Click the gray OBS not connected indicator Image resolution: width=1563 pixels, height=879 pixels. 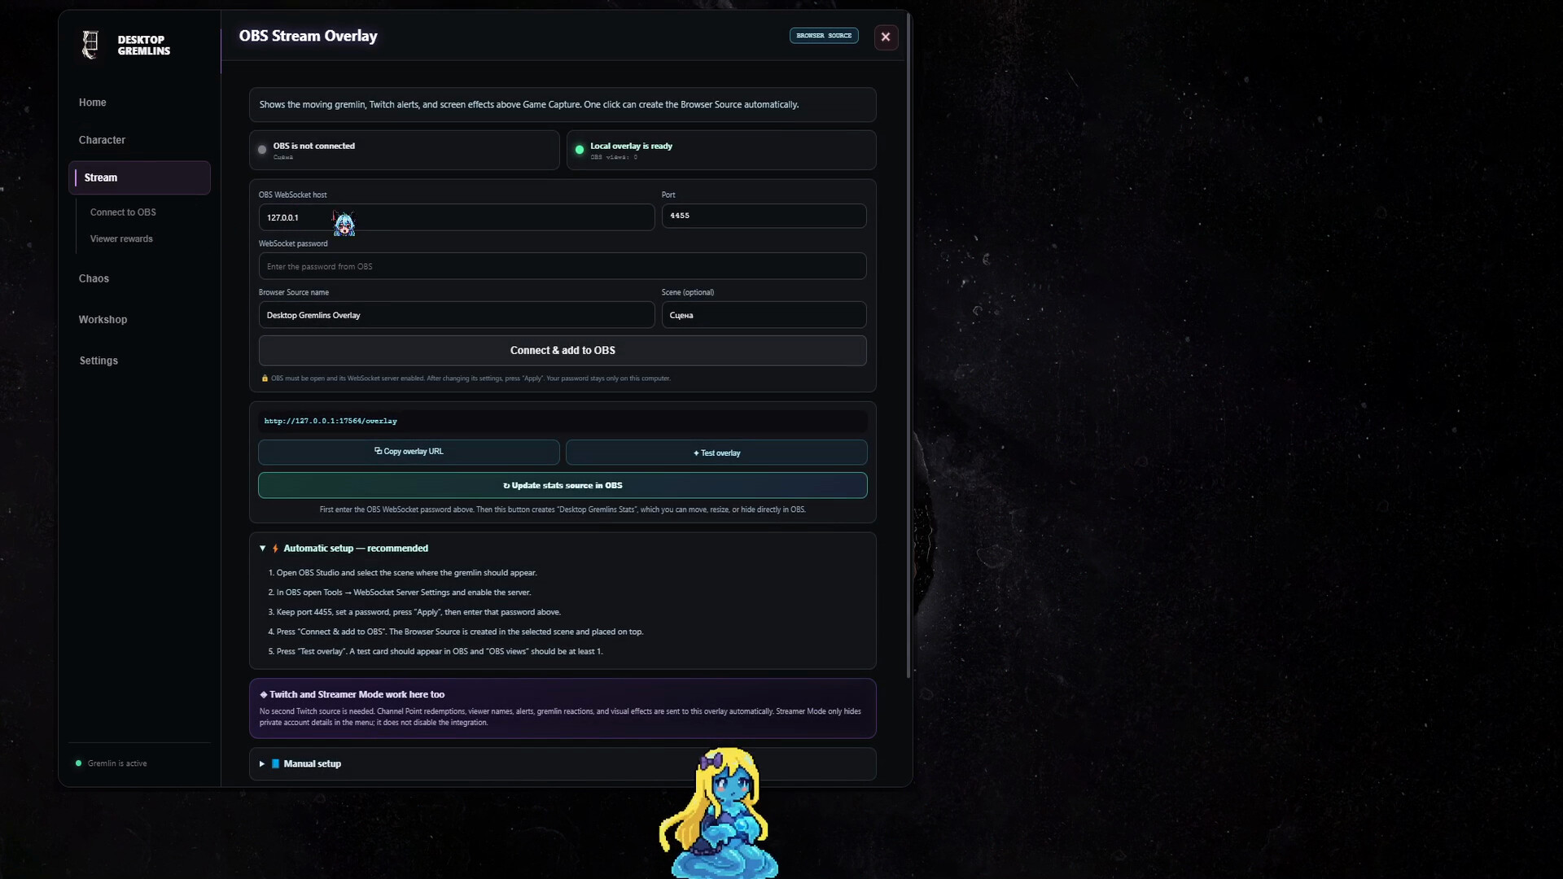coord(262,150)
